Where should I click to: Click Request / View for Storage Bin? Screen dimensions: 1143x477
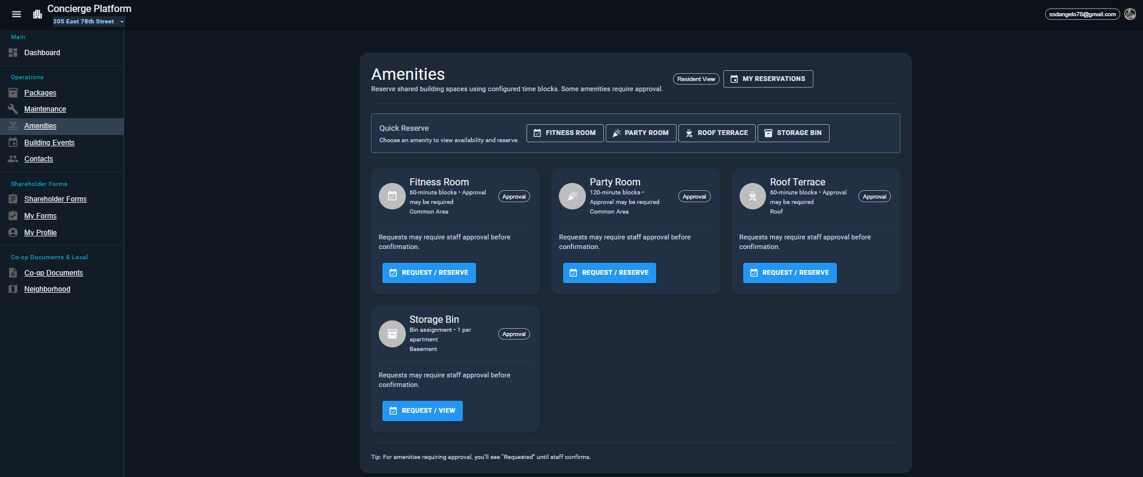pyautogui.click(x=422, y=411)
